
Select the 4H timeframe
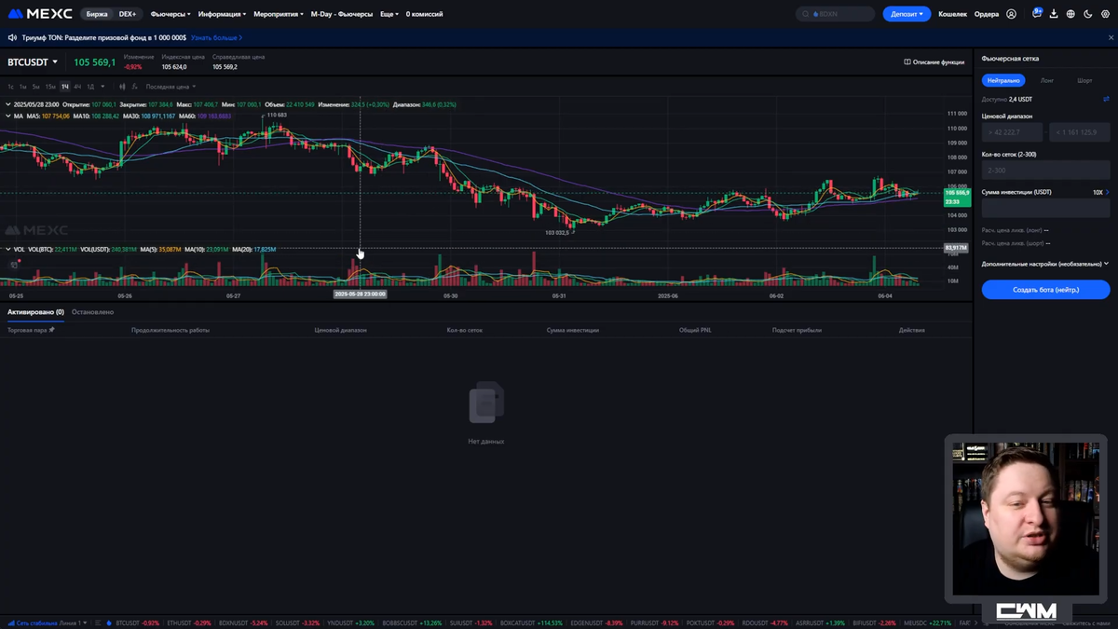pos(77,87)
